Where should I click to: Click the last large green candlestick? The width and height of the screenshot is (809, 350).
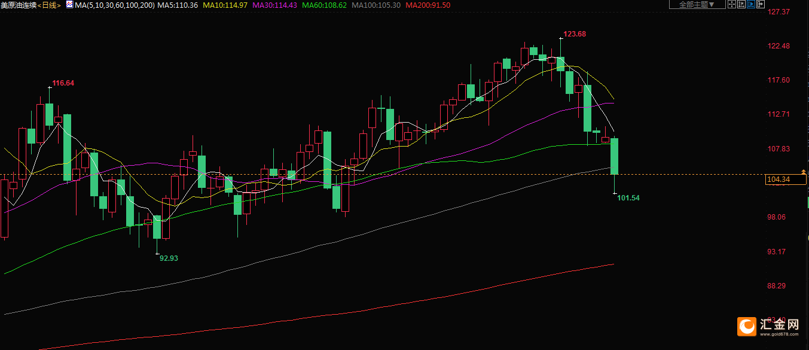[614, 156]
